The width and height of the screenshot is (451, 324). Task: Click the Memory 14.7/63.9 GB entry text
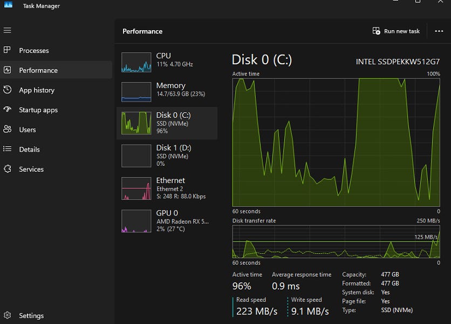pyautogui.click(x=181, y=94)
